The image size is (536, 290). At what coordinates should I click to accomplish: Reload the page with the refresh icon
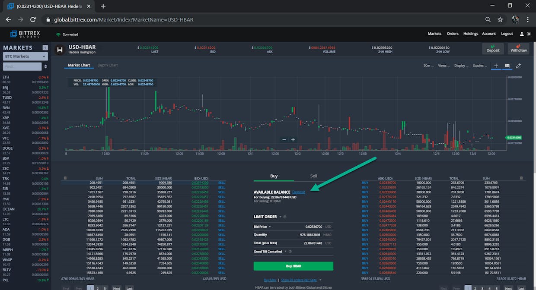coord(33,19)
